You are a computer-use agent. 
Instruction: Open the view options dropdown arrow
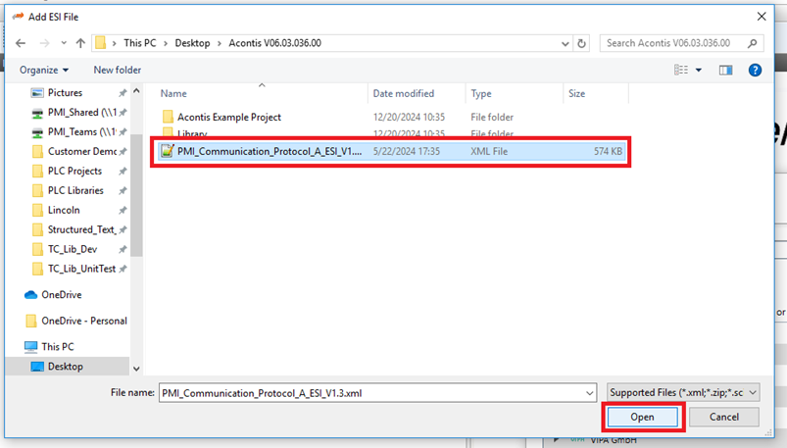point(699,70)
